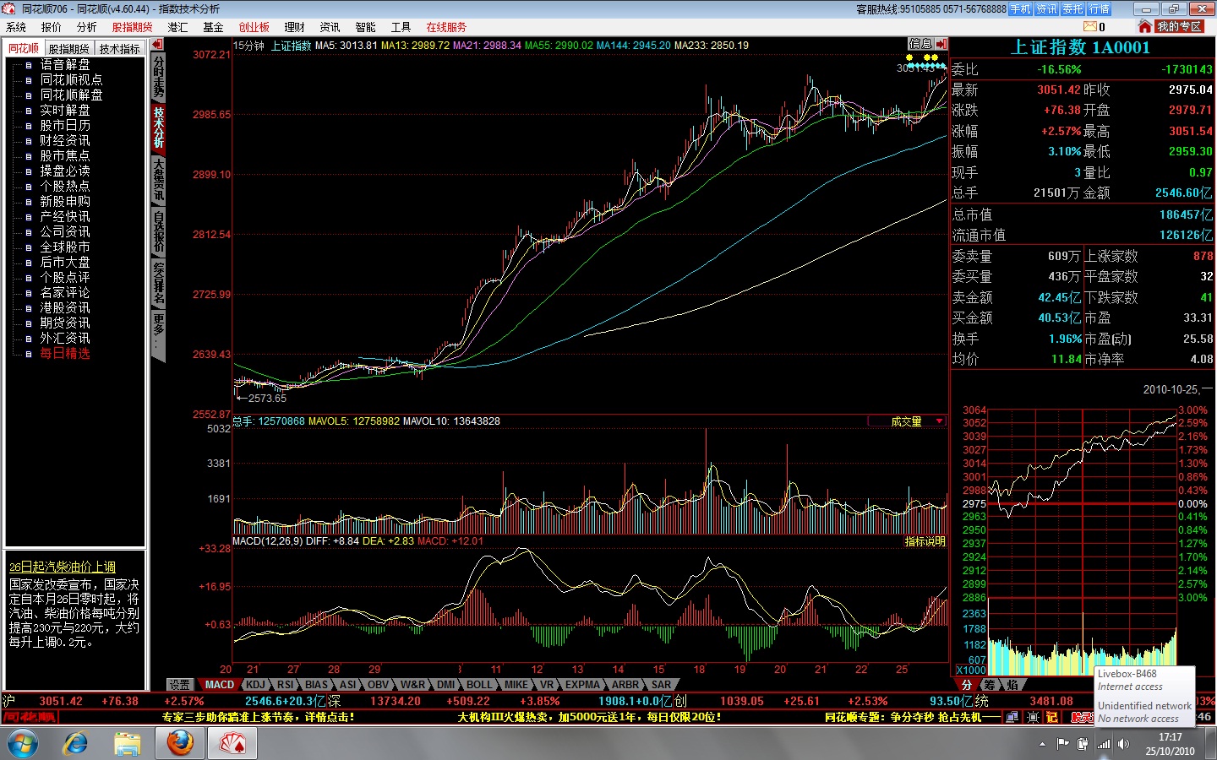
Task: Open 外汇资讯 in the tree list
Action: coord(65,338)
